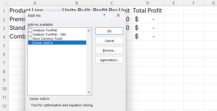
Task: Select row 3 header
Action: 4,28
